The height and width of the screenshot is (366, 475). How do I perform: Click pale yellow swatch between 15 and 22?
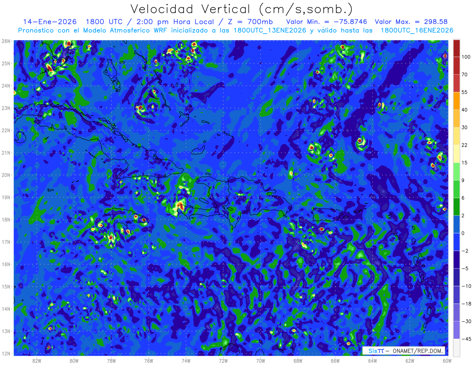[456, 154]
